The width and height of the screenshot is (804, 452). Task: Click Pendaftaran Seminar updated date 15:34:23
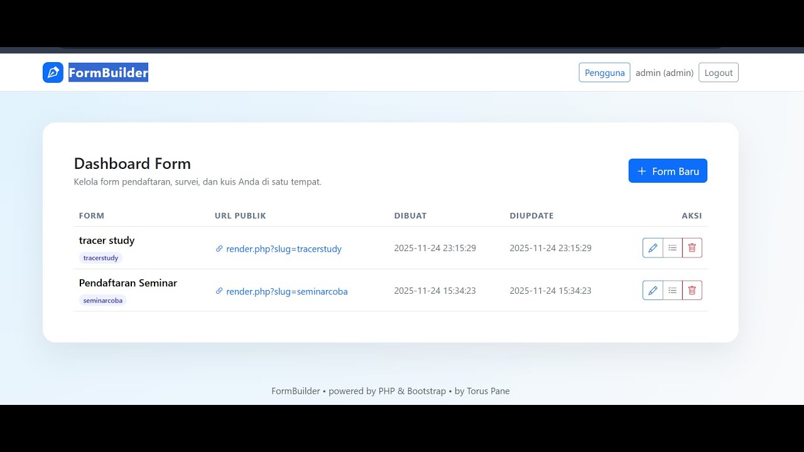[x=550, y=291]
